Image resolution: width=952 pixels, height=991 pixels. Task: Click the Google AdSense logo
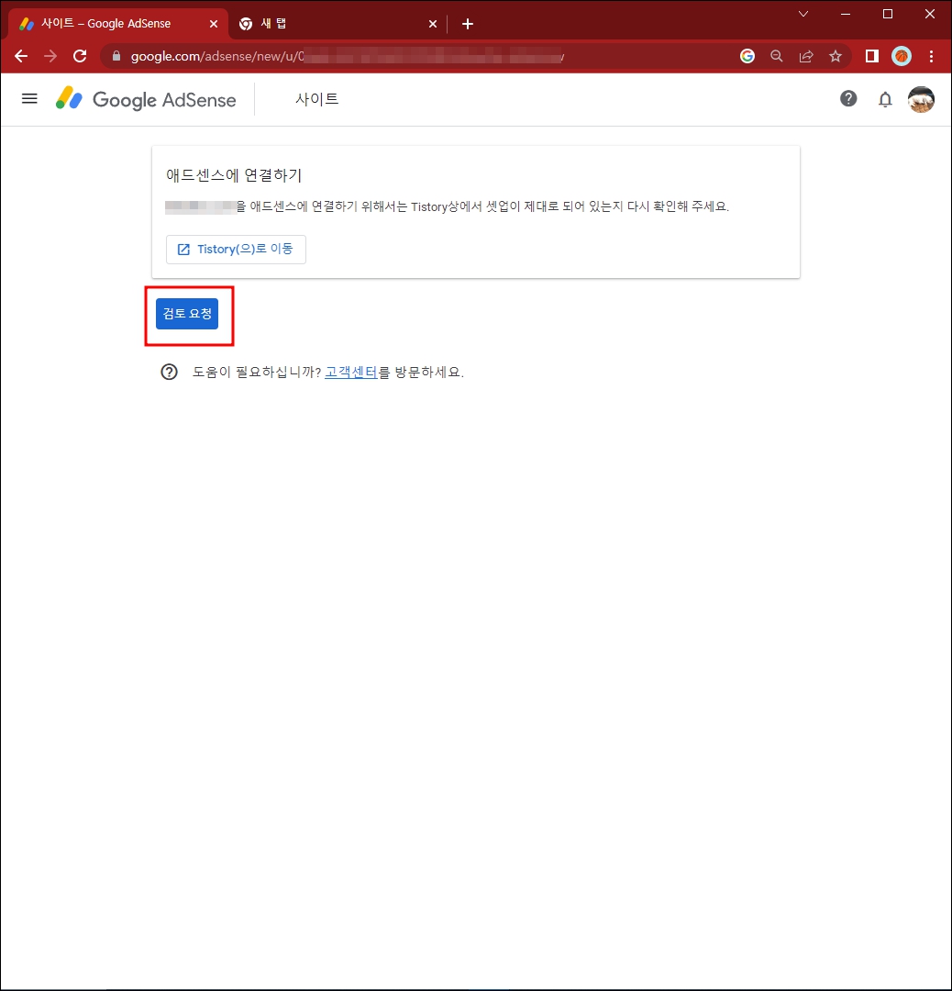145,98
